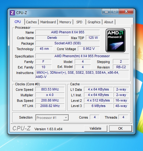Click the Family value F
The height and width of the screenshot is (151, 143).
43,61
